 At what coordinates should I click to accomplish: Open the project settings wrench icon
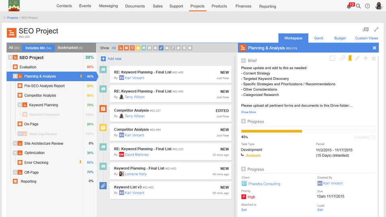pyautogui.click(x=376, y=29)
